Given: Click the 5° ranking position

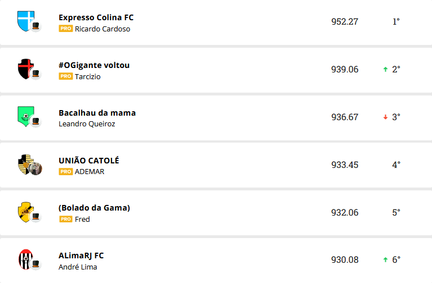Looking at the screenshot, I should [x=396, y=212].
